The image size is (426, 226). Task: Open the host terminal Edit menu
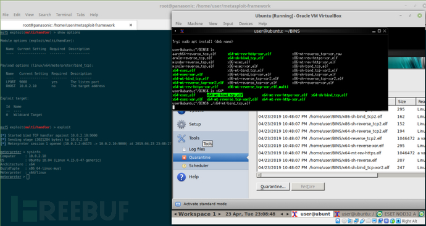pos(17,15)
